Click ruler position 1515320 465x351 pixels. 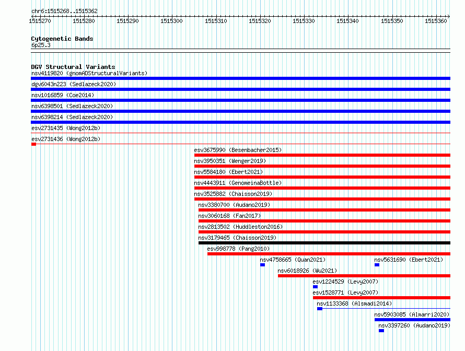pyautogui.click(x=260, y=21)
